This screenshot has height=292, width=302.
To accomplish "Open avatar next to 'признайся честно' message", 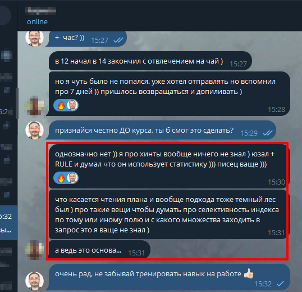I will [34, 131].
